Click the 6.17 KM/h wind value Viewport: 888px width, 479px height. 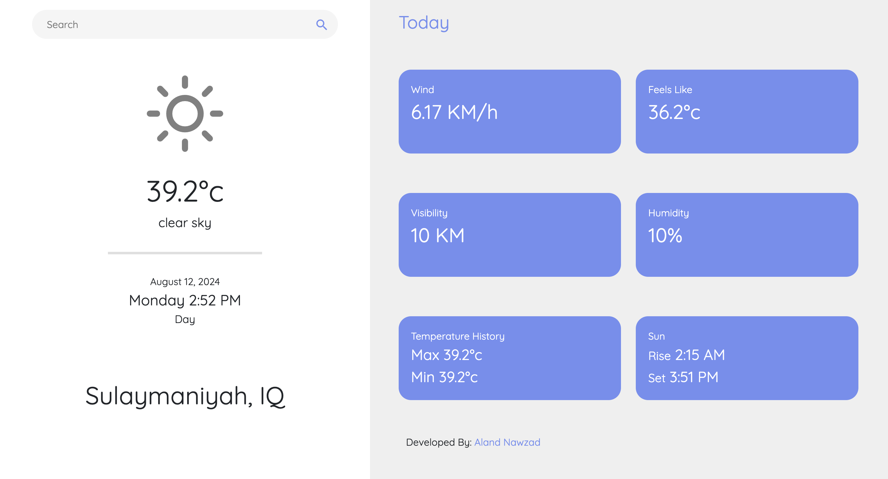pyautogui.click(x=454, y=112)
